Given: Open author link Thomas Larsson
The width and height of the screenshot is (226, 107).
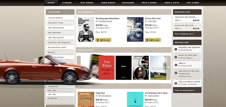Looking at the screenshot, I should click(105, 21).
